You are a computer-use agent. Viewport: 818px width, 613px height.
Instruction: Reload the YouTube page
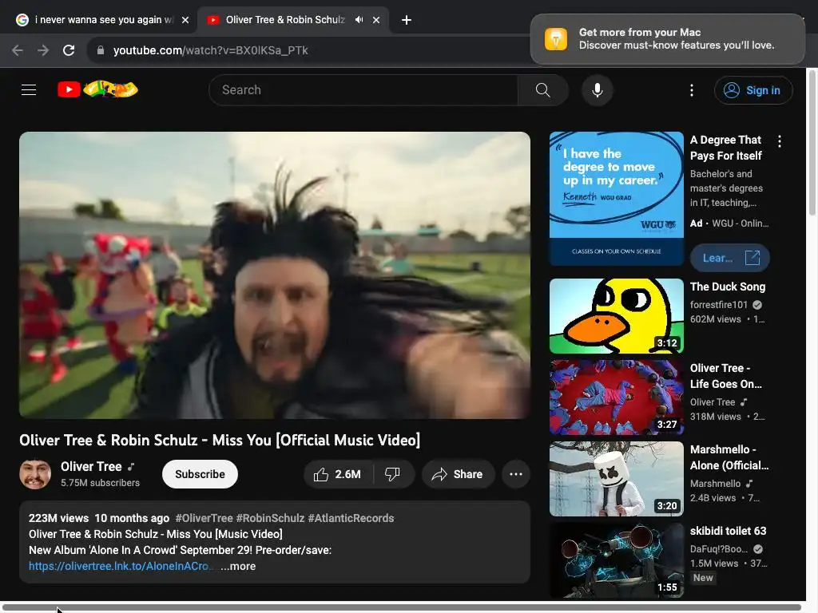[x=69, y=50]
